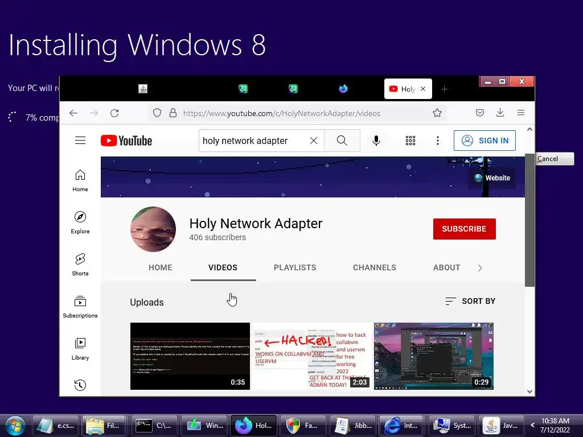Go back with Firefox back arrow
Image resolution: width=583 pixels, height=437 pixels.
coord(73,113)
